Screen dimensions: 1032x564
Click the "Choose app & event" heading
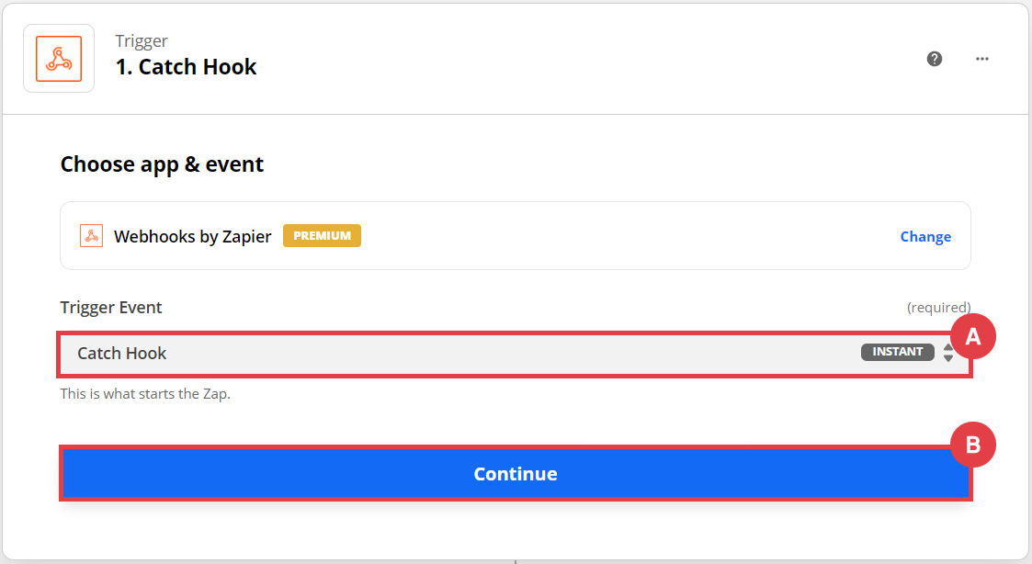(162, 164)
